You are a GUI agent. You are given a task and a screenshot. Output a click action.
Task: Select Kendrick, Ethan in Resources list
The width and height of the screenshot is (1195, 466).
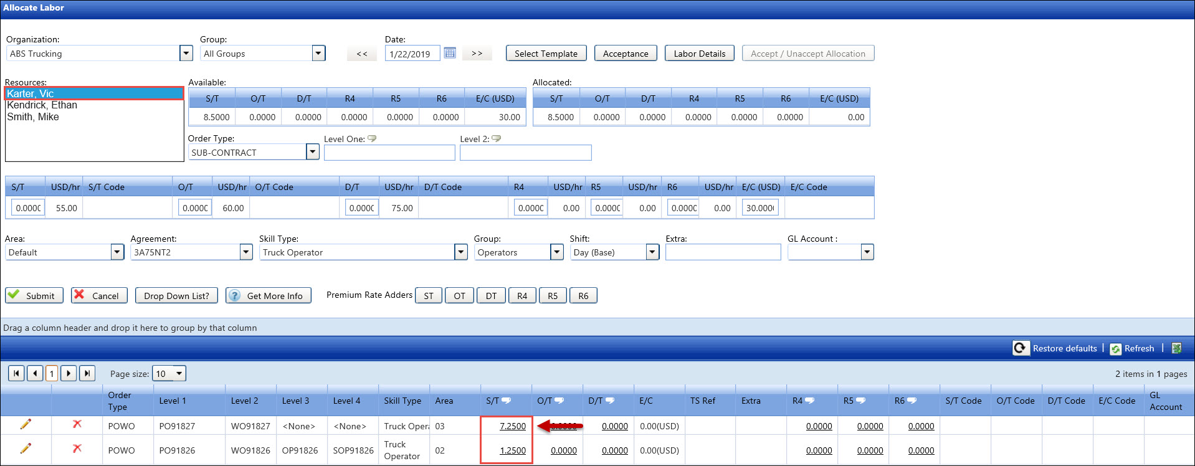[42, 105]
